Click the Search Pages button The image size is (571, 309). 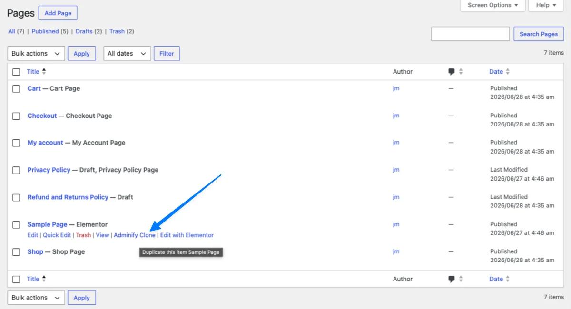point(539,34)
